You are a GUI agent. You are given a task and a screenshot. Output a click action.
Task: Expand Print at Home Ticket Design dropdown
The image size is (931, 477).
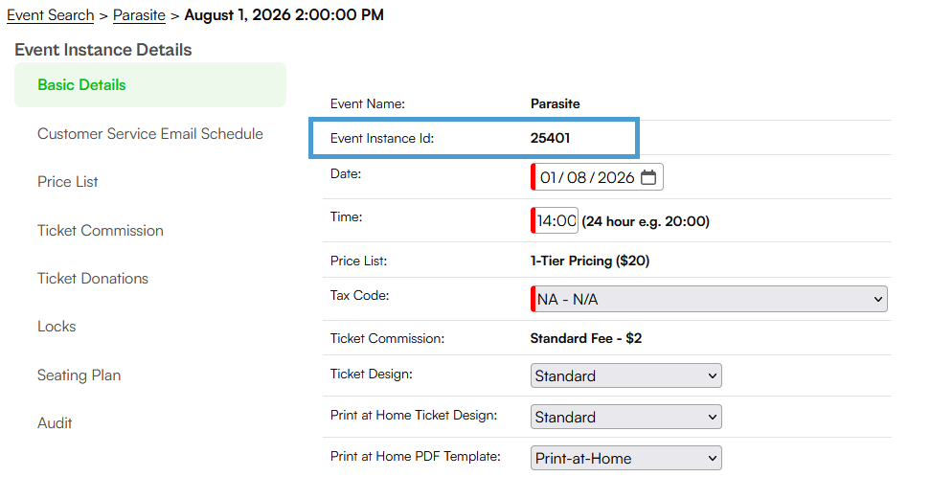tap(625, 417)
